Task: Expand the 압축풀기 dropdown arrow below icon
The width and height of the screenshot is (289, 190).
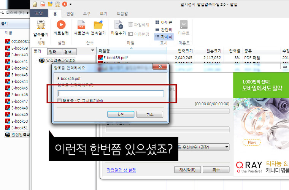Action: coord(41,38)
